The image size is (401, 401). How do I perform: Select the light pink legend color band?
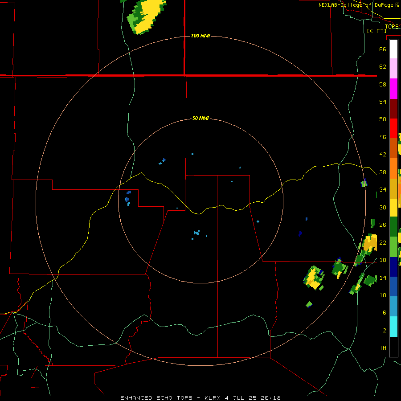[x=393, y=69]
